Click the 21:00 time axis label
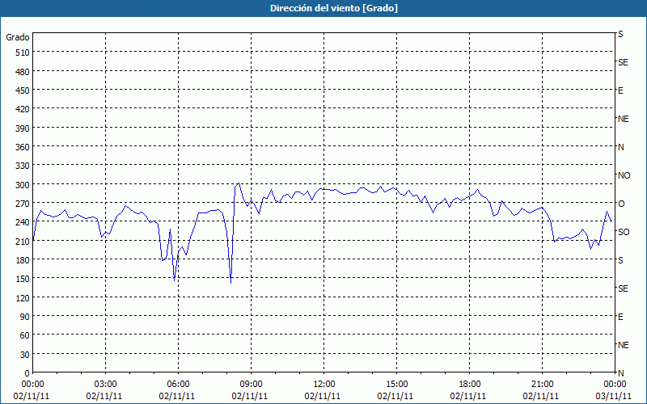The image size is (647, 404). [542, 385]
